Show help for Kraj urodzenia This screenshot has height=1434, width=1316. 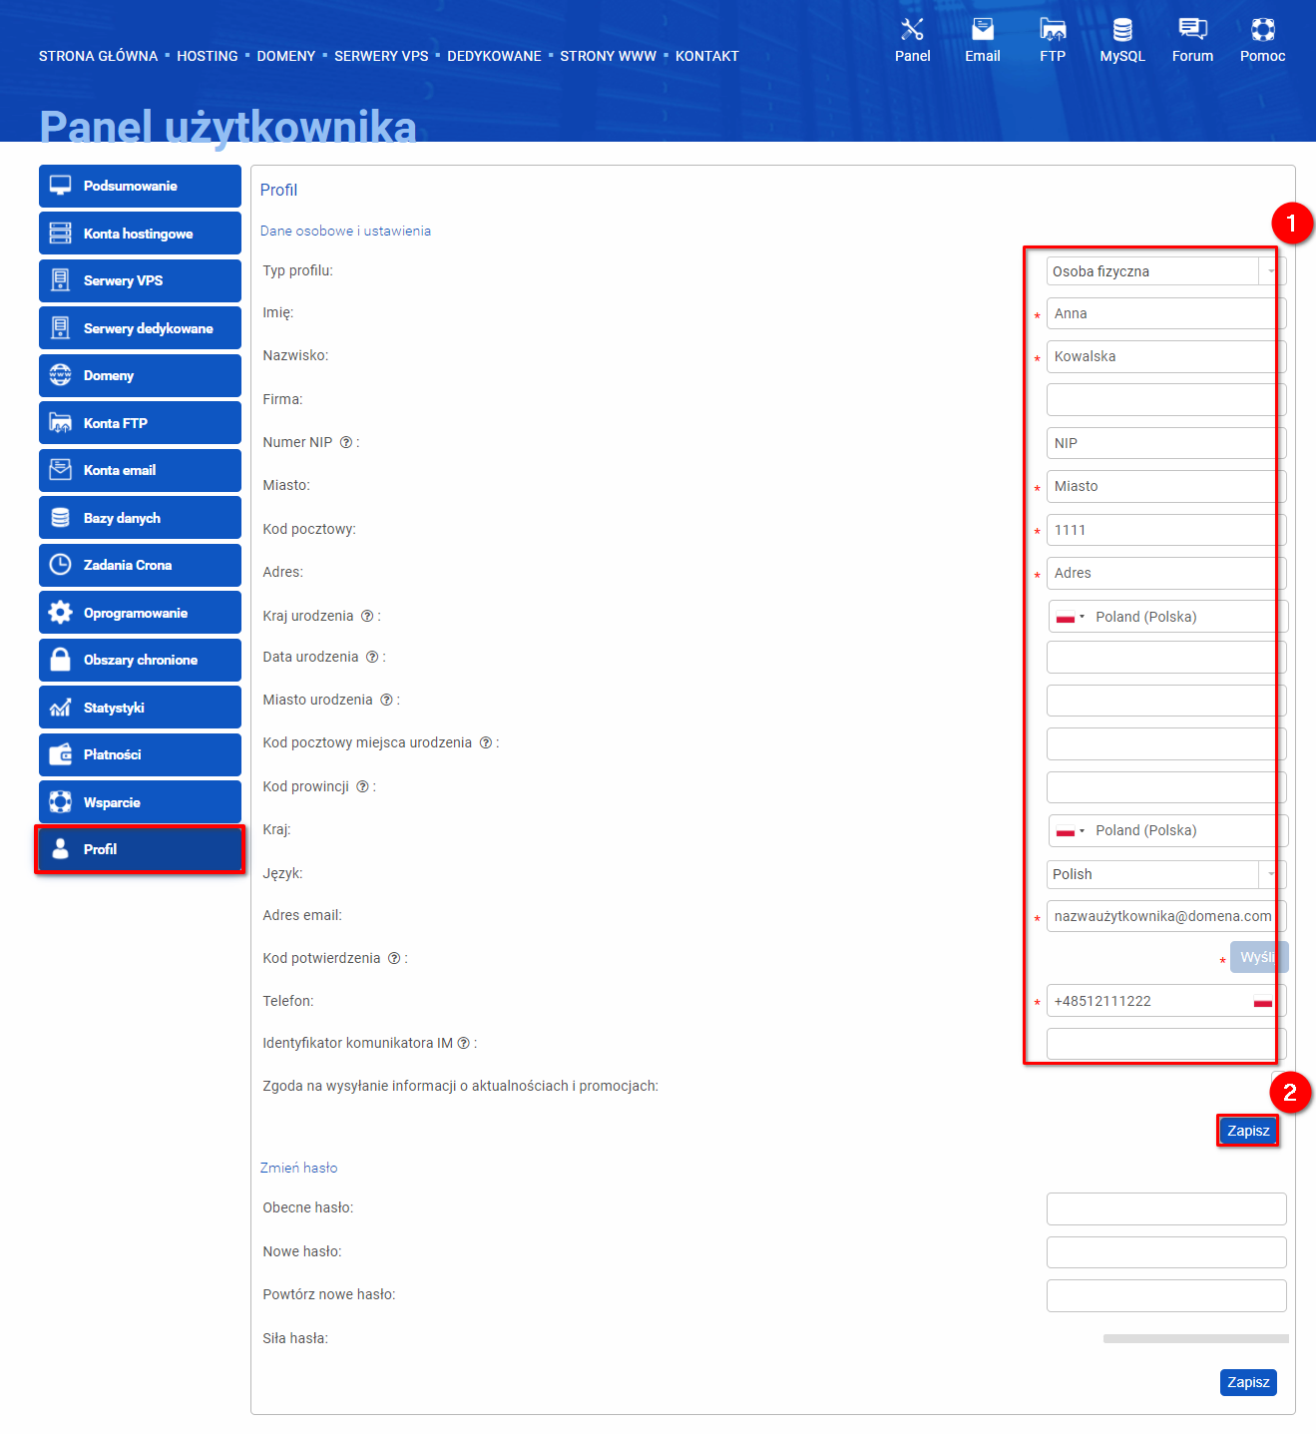pyautogui.click(x=367, y=616)
